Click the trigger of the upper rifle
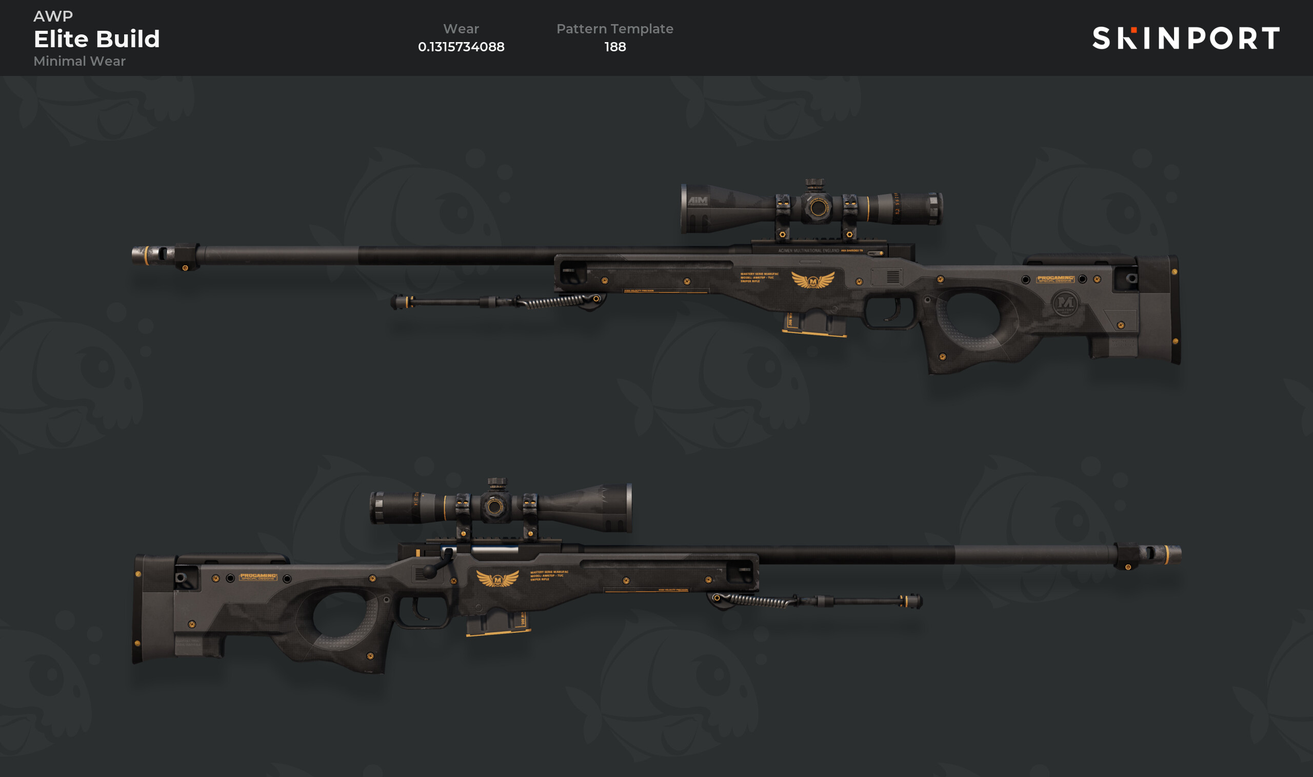The width and height of the screenshot is (1313, 777). (x=896, y=310)
